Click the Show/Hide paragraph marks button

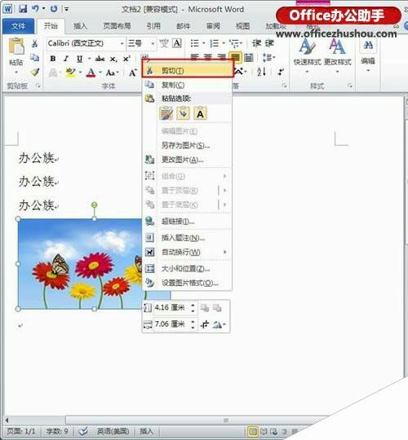click(281, 72)
